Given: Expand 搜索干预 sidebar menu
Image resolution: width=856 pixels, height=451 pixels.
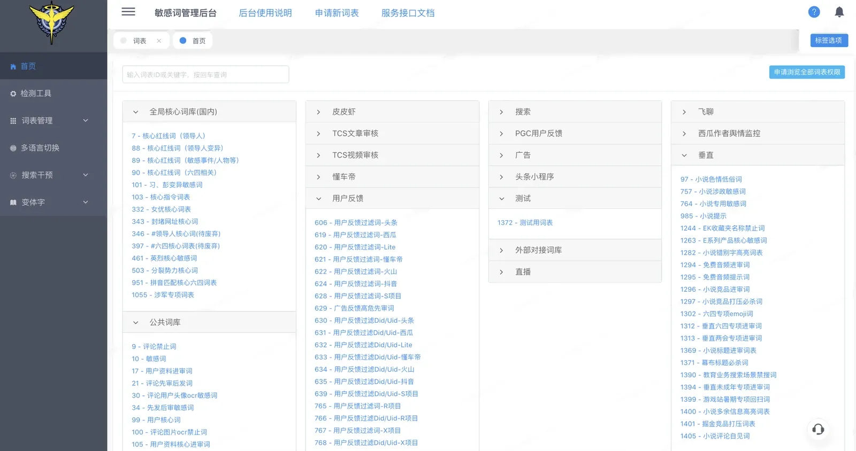Looking at the screenshot, I should click(x=53, y=175).
